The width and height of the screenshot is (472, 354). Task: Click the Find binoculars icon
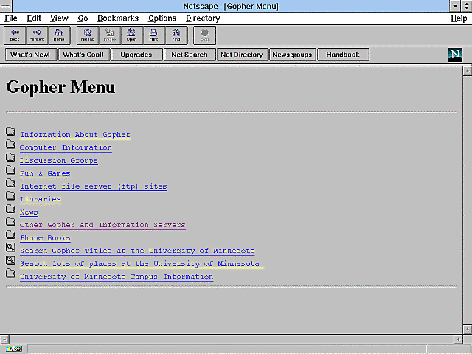176,35
